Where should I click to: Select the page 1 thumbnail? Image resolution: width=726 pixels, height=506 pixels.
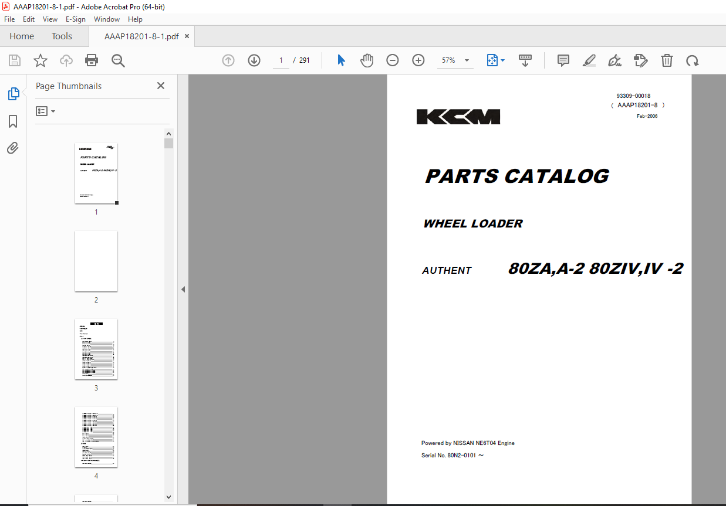click(96, 174)
